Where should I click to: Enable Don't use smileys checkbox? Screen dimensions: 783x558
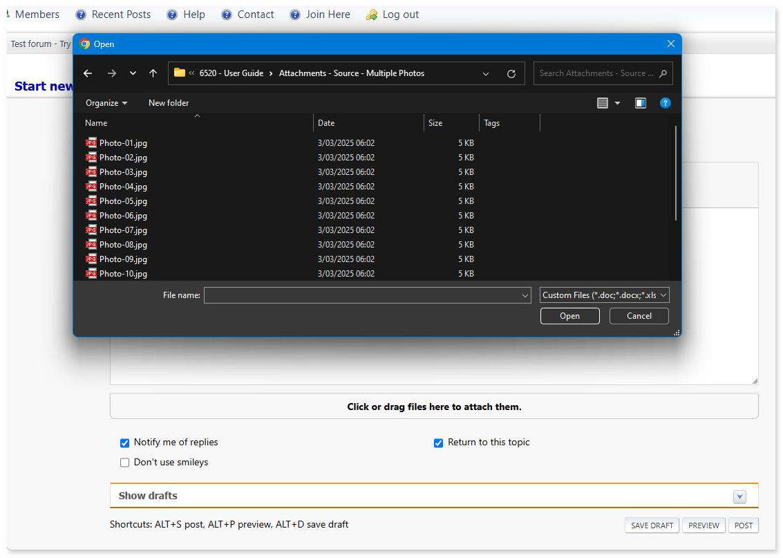125,463
